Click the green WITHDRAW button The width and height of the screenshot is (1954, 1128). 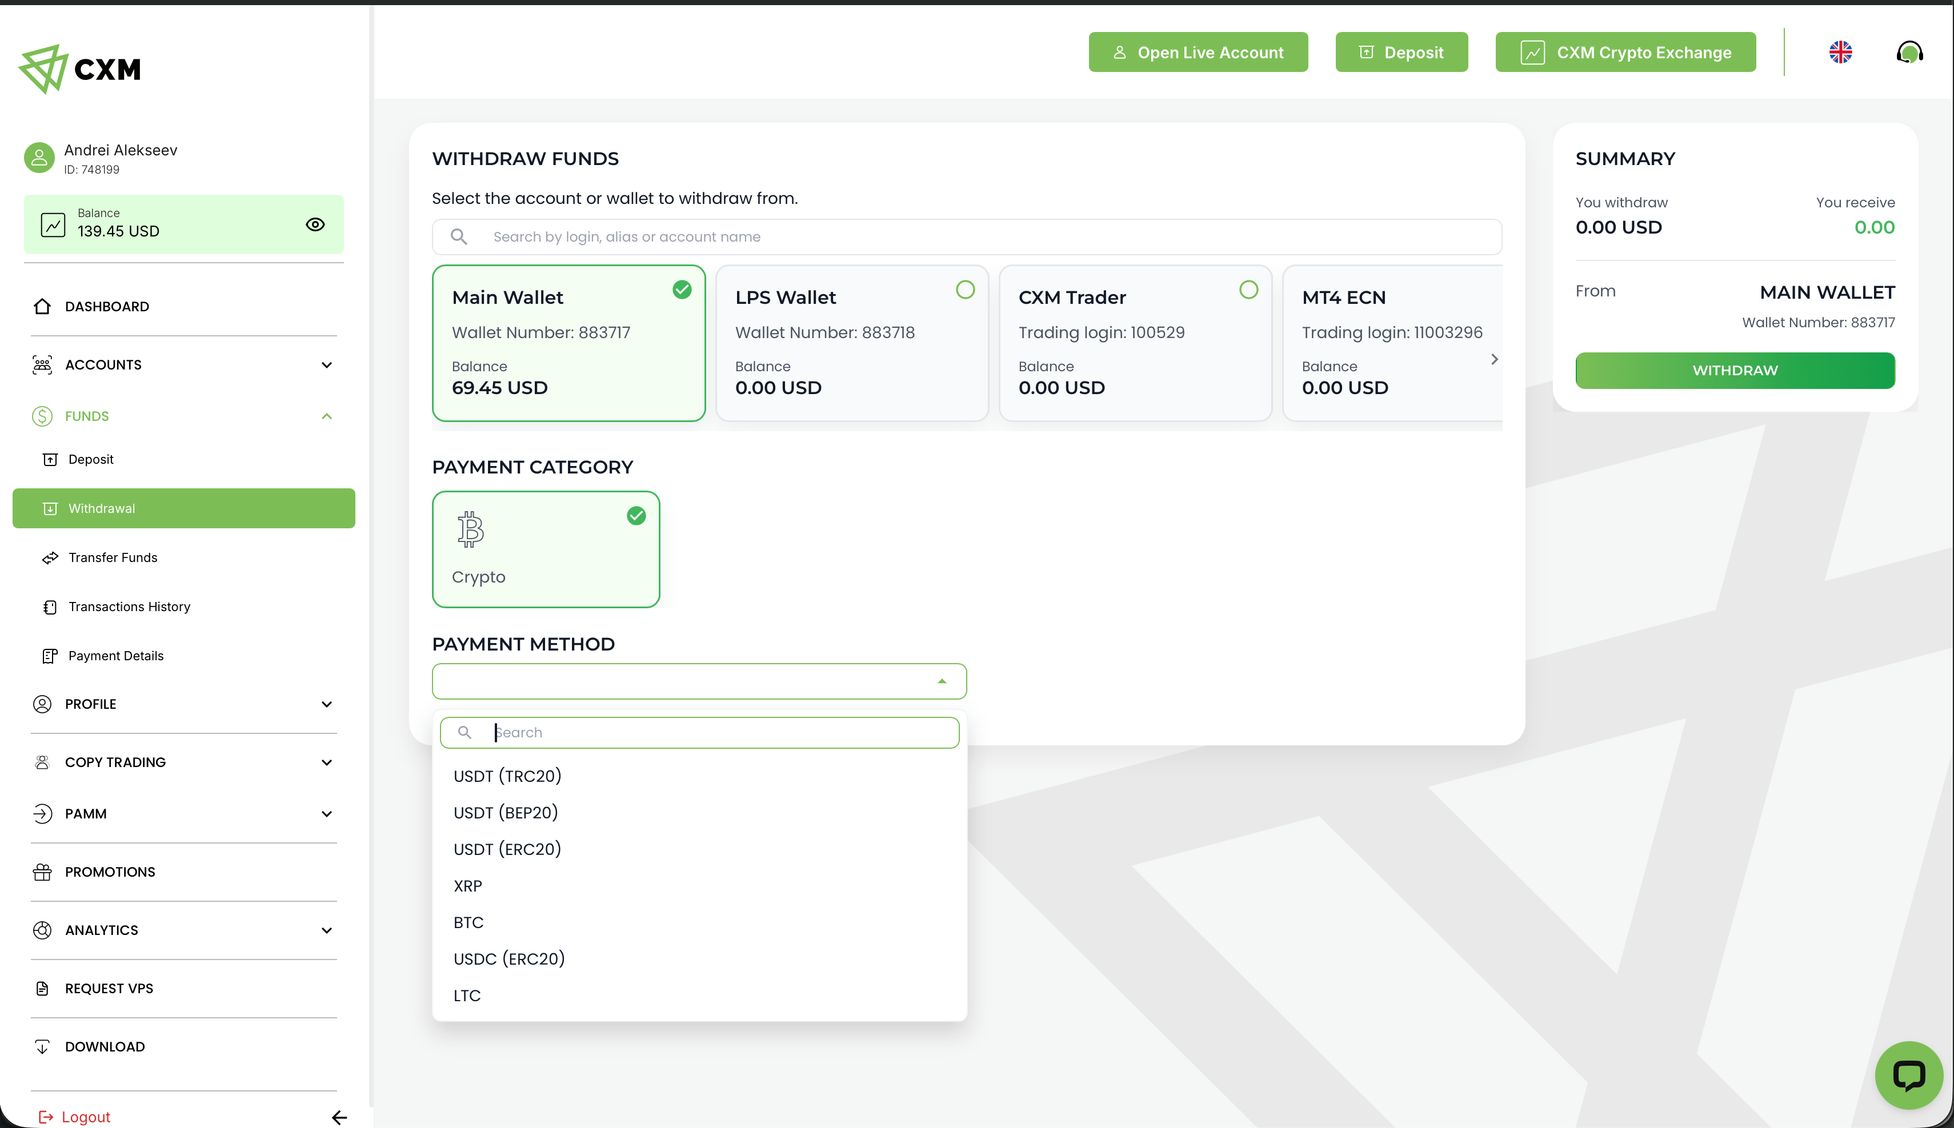(1735, 370)
